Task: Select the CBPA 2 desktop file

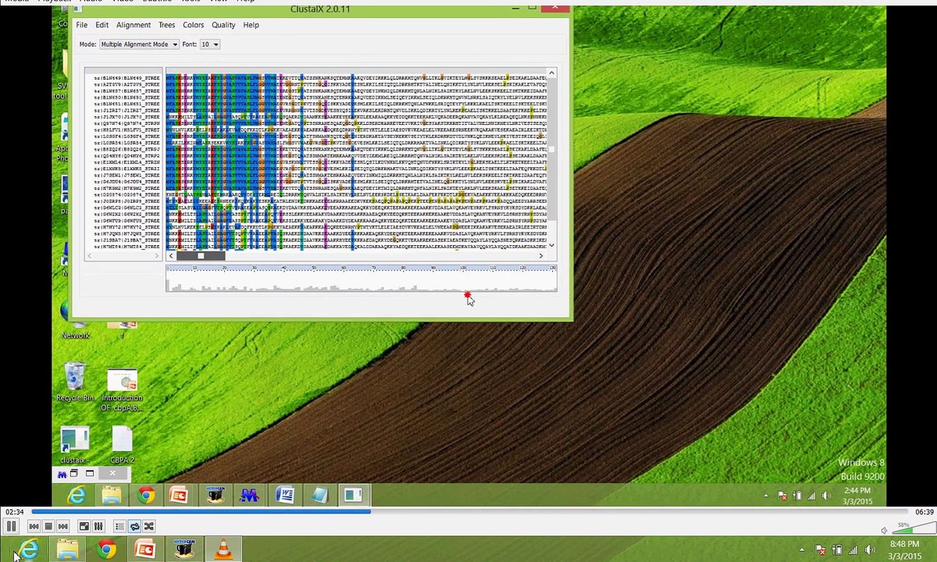Action: click(122, 446)
